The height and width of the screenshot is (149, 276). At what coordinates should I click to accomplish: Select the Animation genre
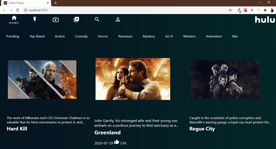214,36
